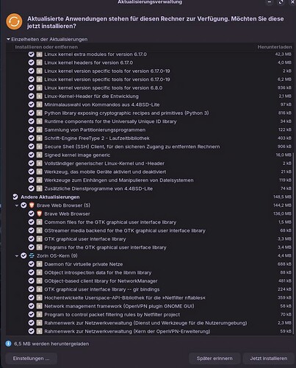
Task: Uncheck the 136,0 MB Brave Web Browser package
Action: (31, 213)
